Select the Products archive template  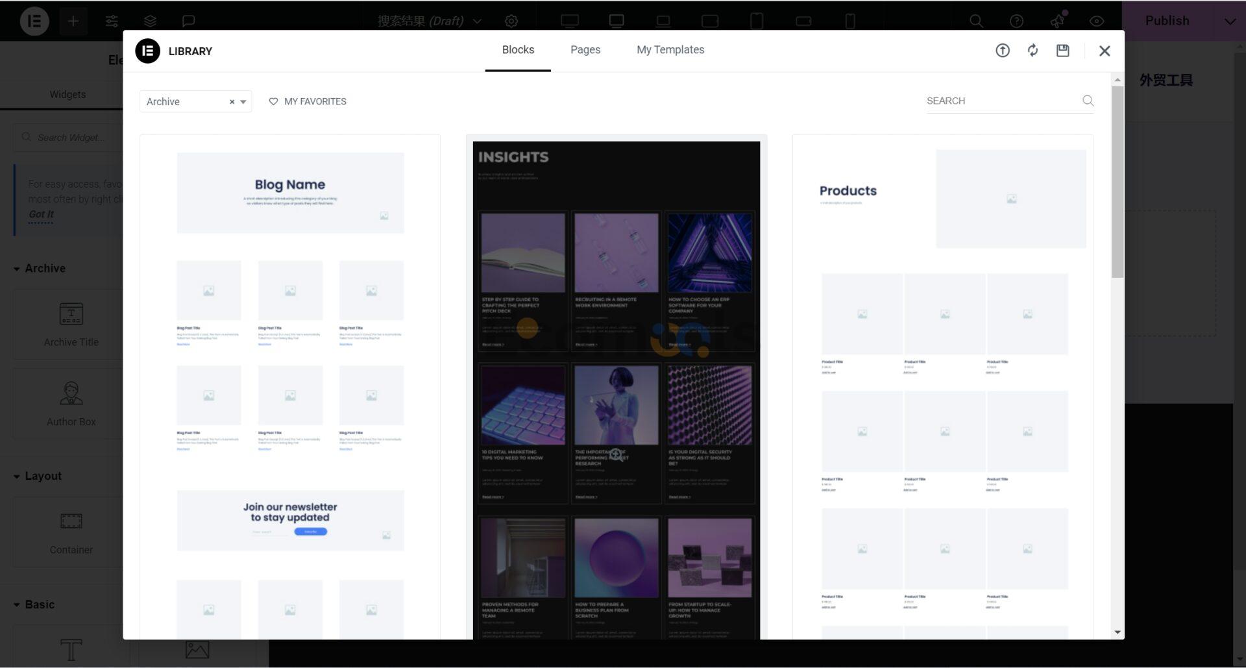[943, 387]
